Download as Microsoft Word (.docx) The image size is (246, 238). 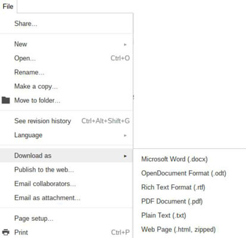[175, 159]
